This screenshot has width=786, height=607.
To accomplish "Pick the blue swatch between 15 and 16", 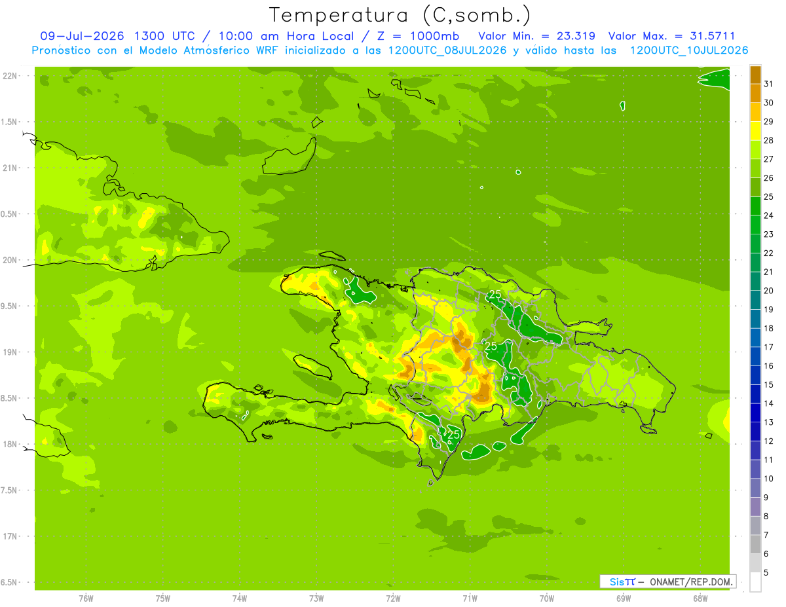I will 755,375.
